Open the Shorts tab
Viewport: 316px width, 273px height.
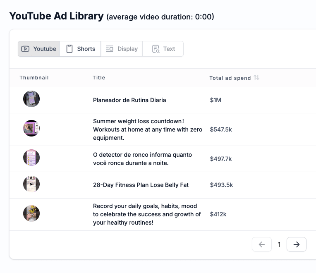pos(80,49)
